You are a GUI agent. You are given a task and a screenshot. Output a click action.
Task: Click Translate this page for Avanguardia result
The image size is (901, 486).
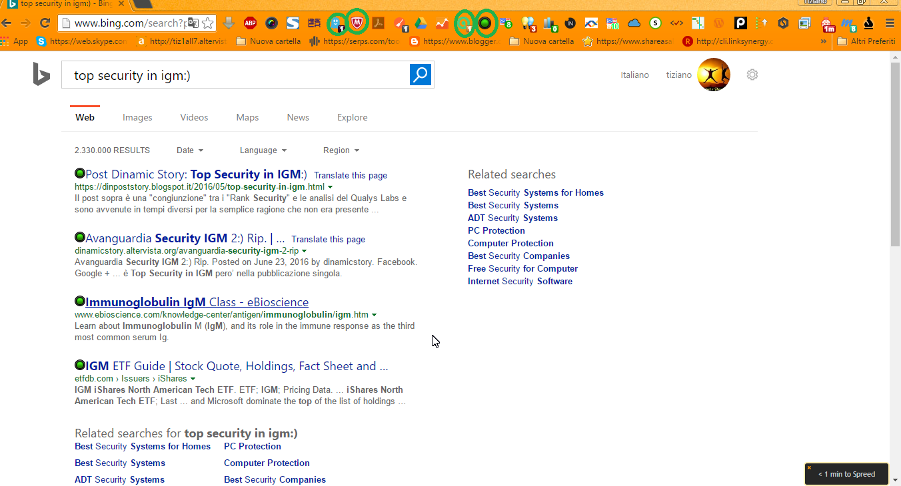(328, 239)
